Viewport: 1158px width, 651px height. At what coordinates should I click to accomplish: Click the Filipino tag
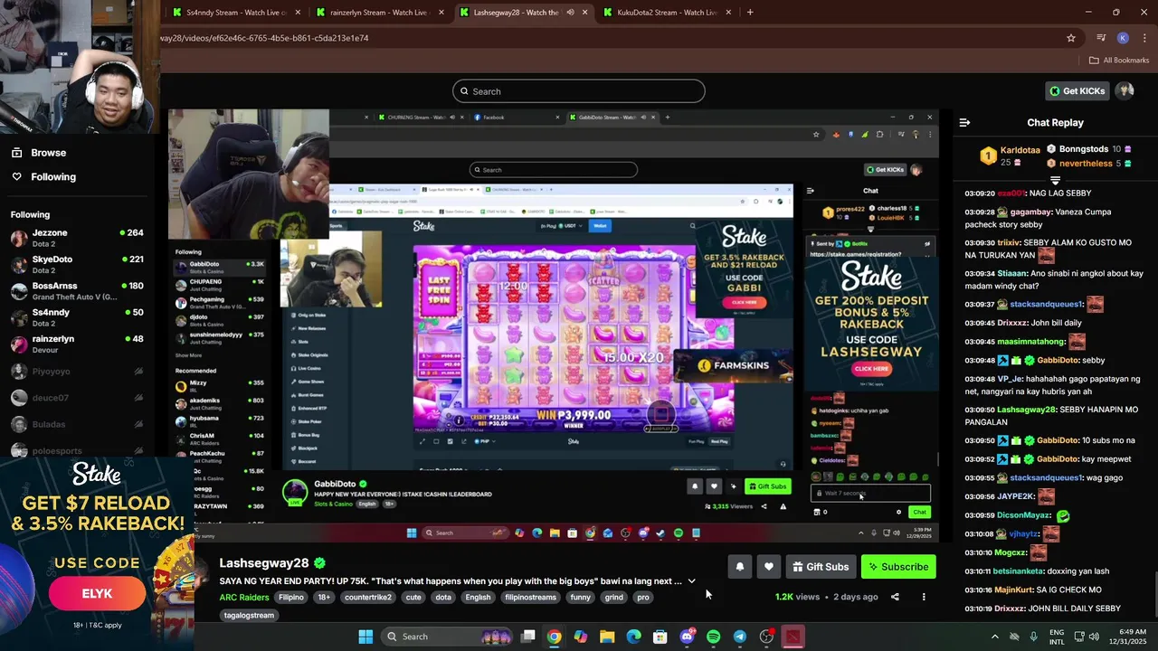291,598
